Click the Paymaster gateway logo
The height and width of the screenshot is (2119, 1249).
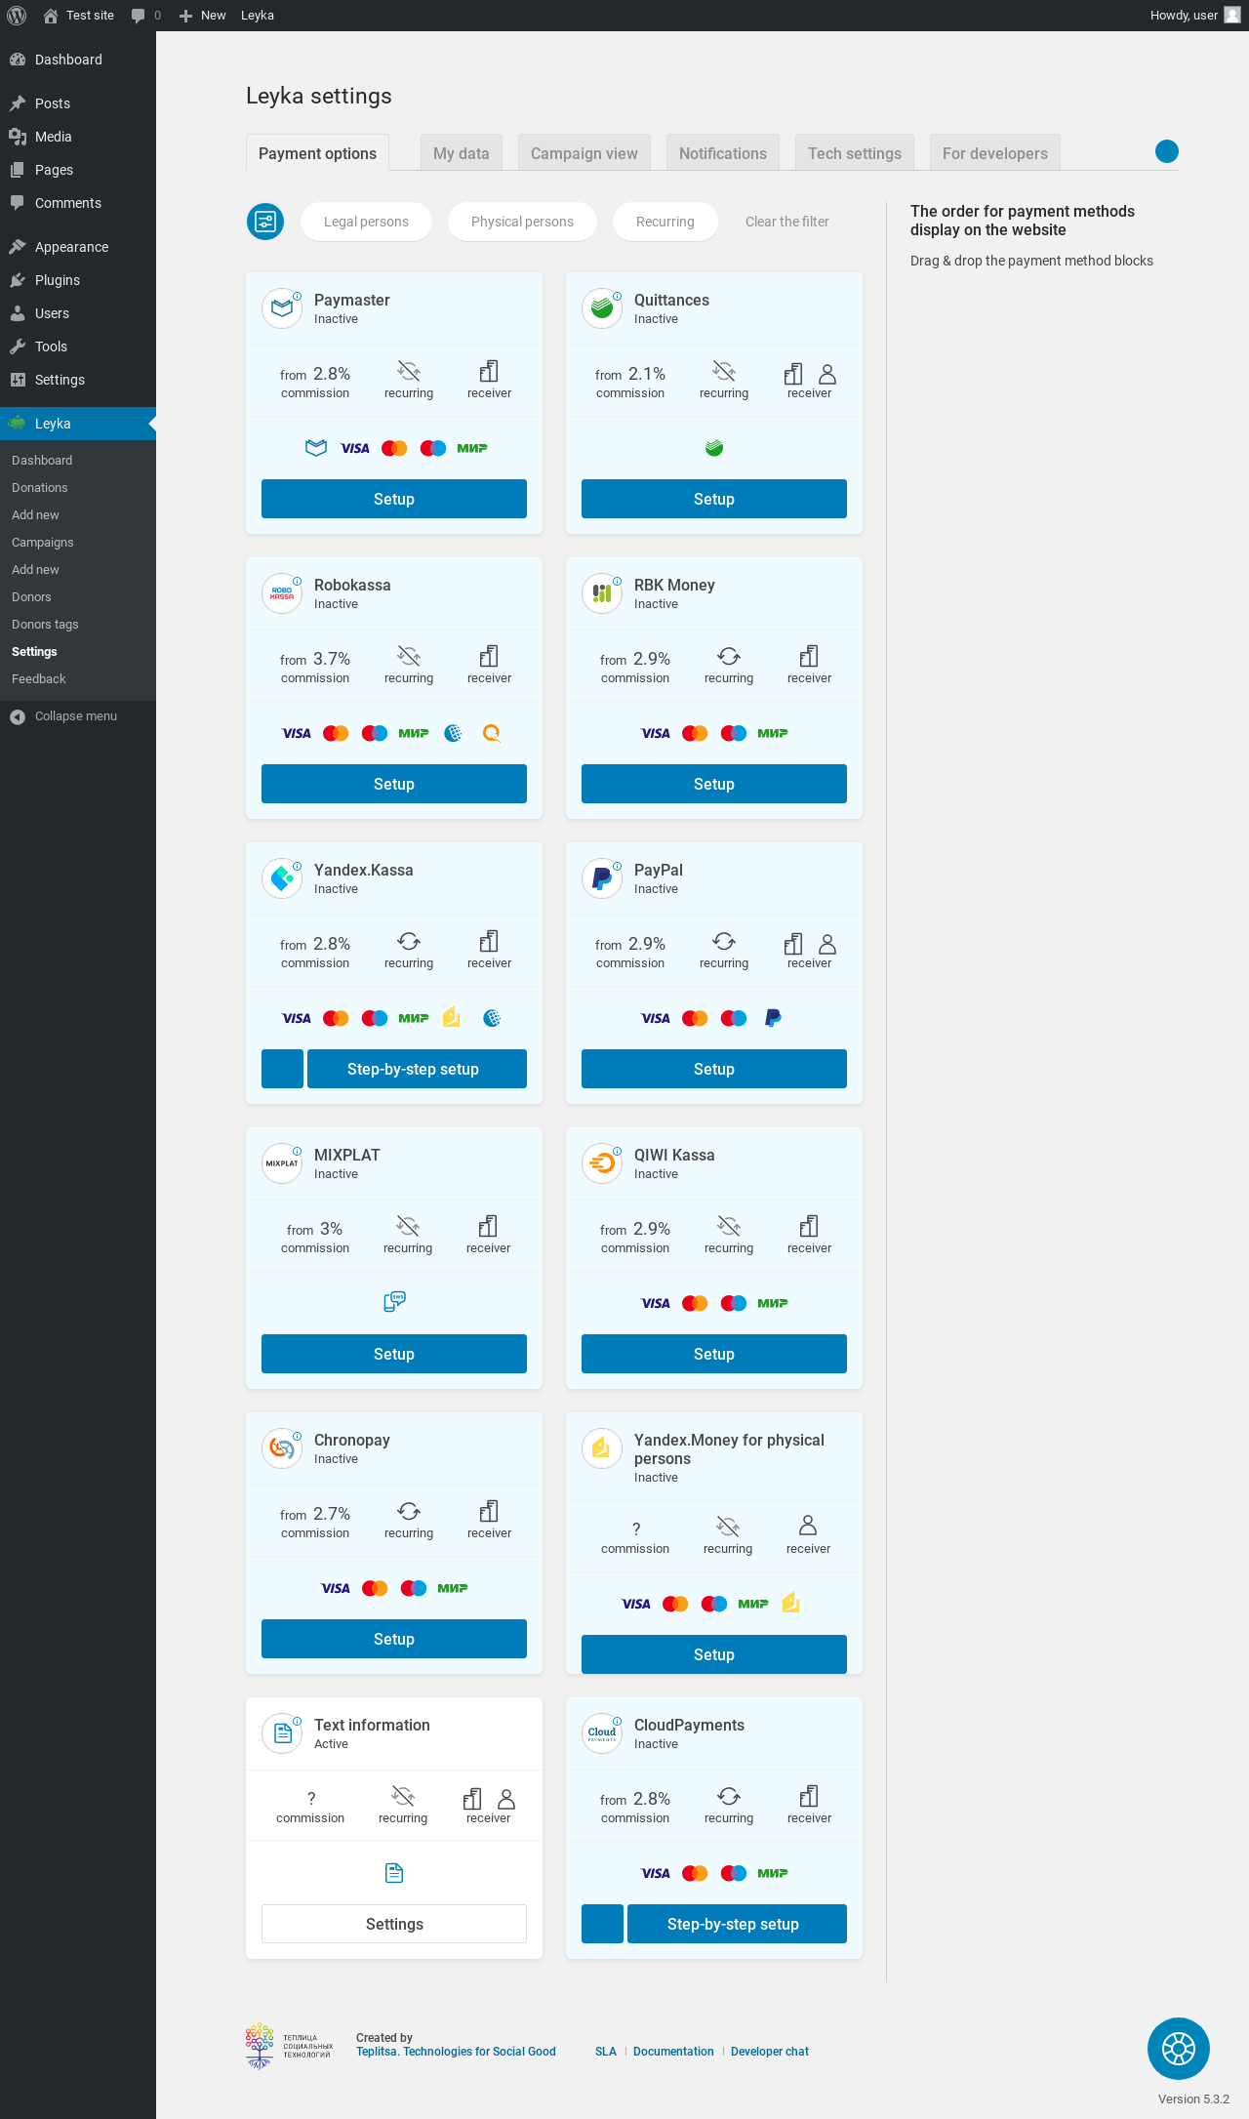pos(282,308)
